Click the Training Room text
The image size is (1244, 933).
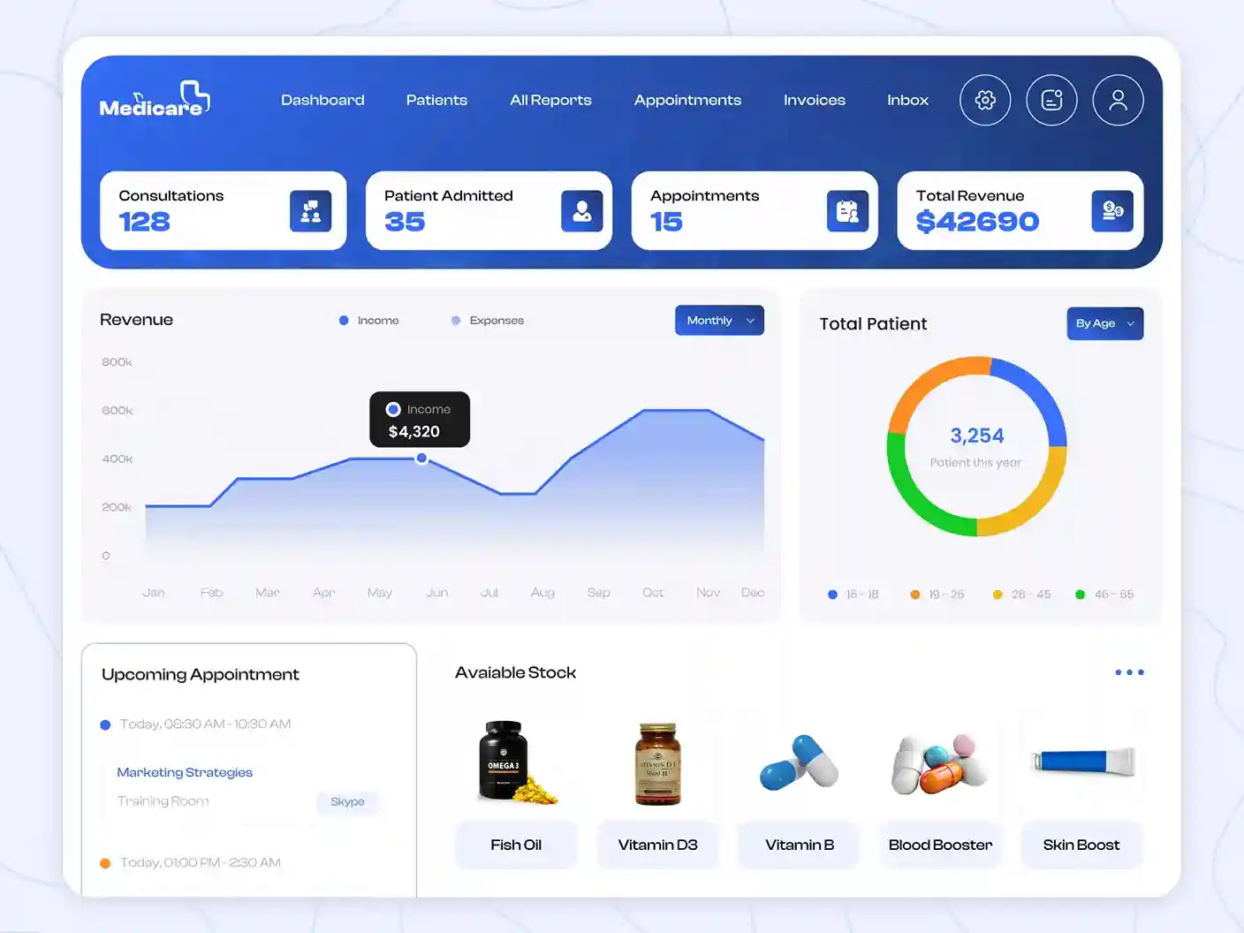pyautogui.click(x=163, y=801)
